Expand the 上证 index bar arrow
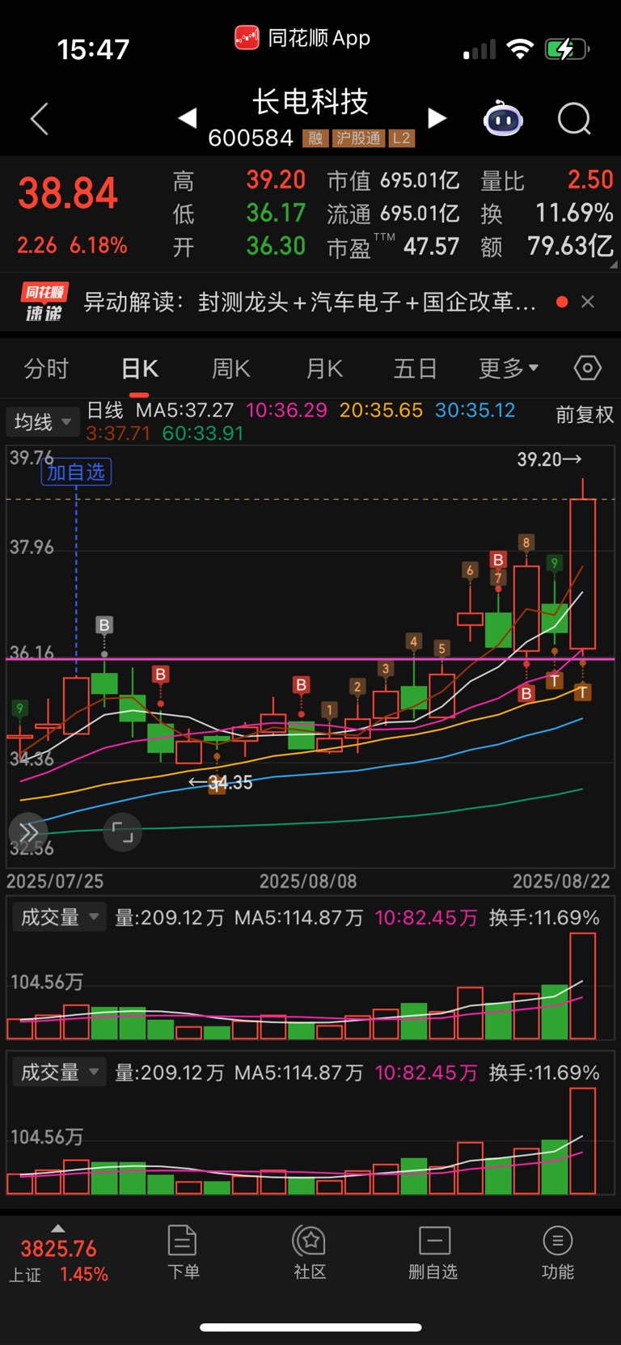The image size is (621, 1345). (x=57, y=1228)
